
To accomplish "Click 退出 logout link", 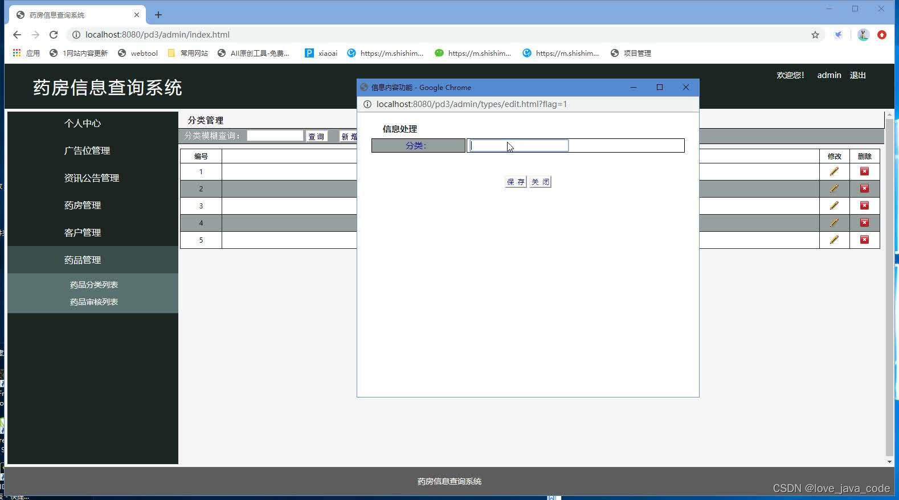I will (x=858, y=75).
